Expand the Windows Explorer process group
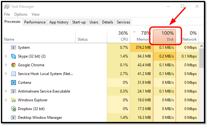This screenshot has width=208, height=126. click(x=6, y=100)
